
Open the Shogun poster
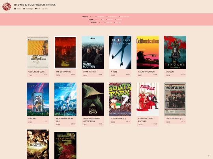tap(175, 52)
